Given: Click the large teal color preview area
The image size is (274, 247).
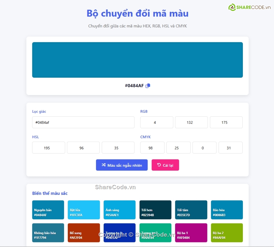Looking at the screenshot, I should coord(138,60).
